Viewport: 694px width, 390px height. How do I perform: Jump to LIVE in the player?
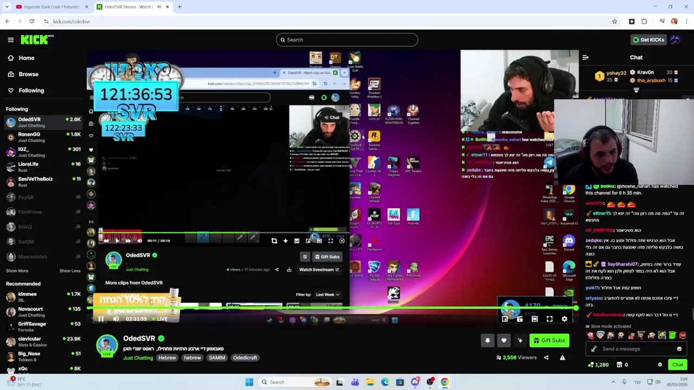pyautogui.click(x=159, y=319)
